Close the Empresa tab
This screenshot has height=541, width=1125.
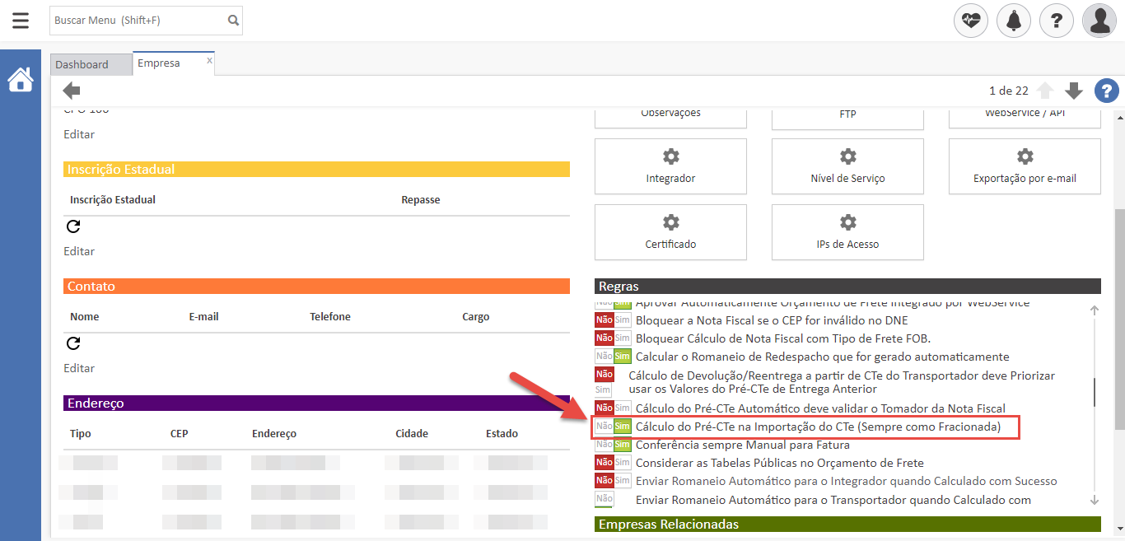pos(209,60)
